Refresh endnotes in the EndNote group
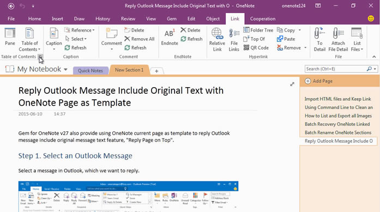This screenshot has width=380, height=212. (191, 39)
